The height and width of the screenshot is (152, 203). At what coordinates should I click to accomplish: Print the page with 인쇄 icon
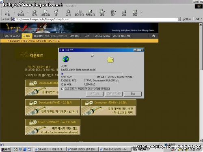coord(124,13)
